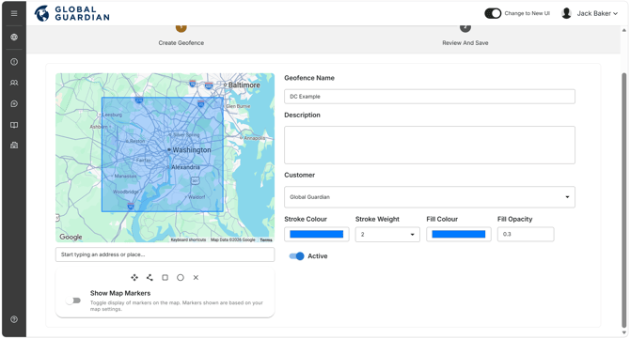Select the rectangle drawing tool
This screenshot has width=630, height=339.
165,278
